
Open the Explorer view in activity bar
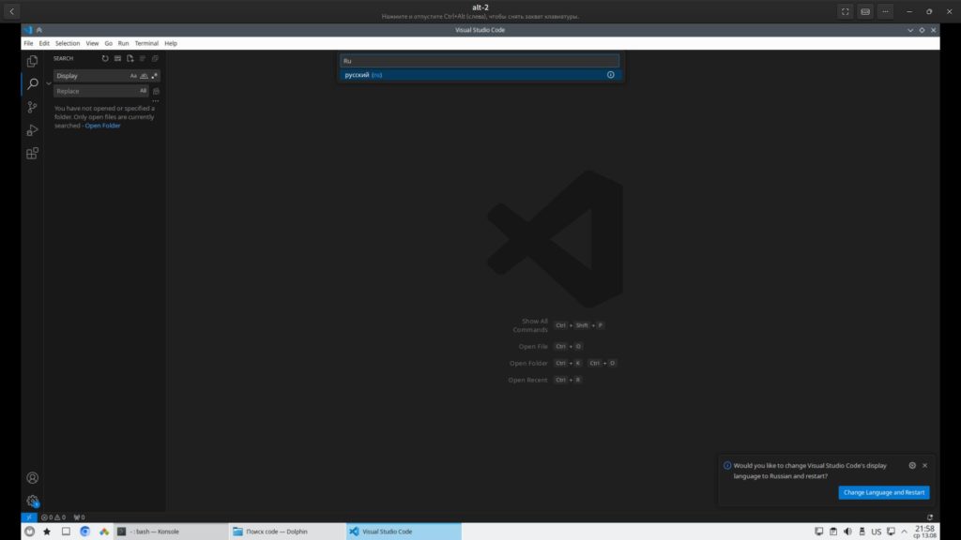click(x=32, y=61)
